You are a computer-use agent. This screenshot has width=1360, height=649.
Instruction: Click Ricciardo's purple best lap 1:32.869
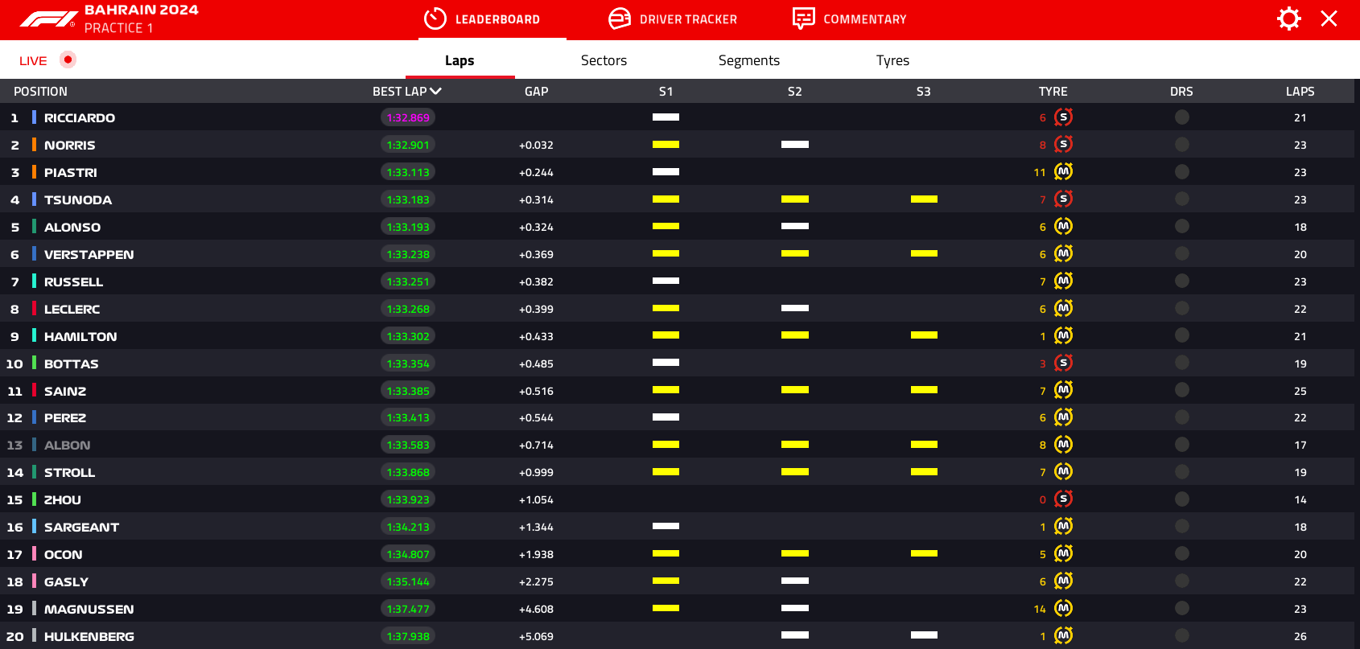point(408,117)
